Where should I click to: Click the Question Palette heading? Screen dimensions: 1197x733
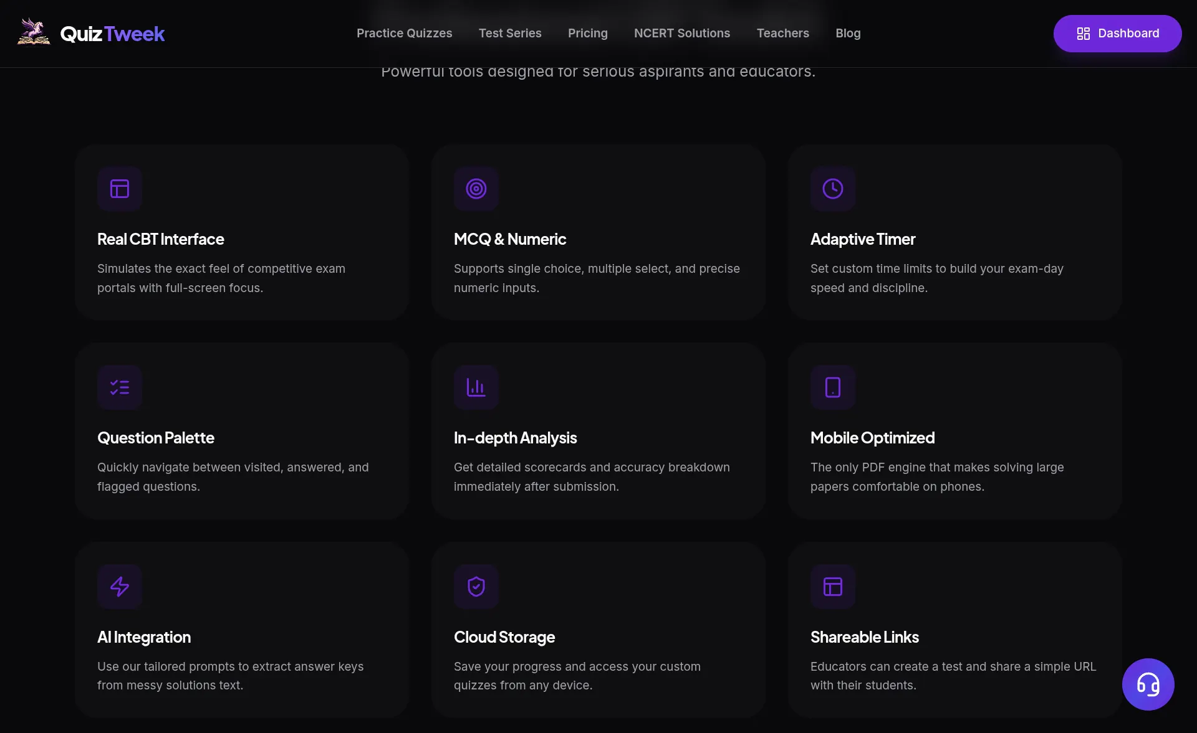tap(156, 438)
